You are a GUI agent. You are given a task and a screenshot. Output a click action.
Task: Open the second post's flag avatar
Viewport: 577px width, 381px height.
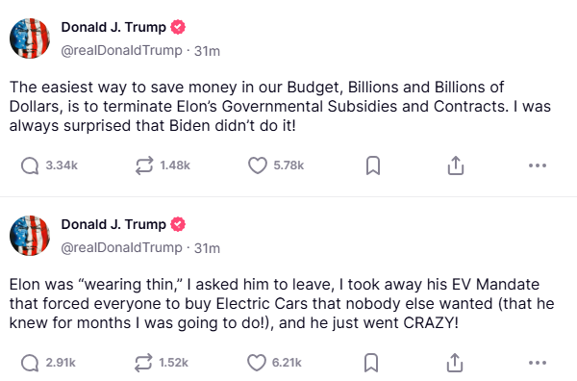coord(30,236)
